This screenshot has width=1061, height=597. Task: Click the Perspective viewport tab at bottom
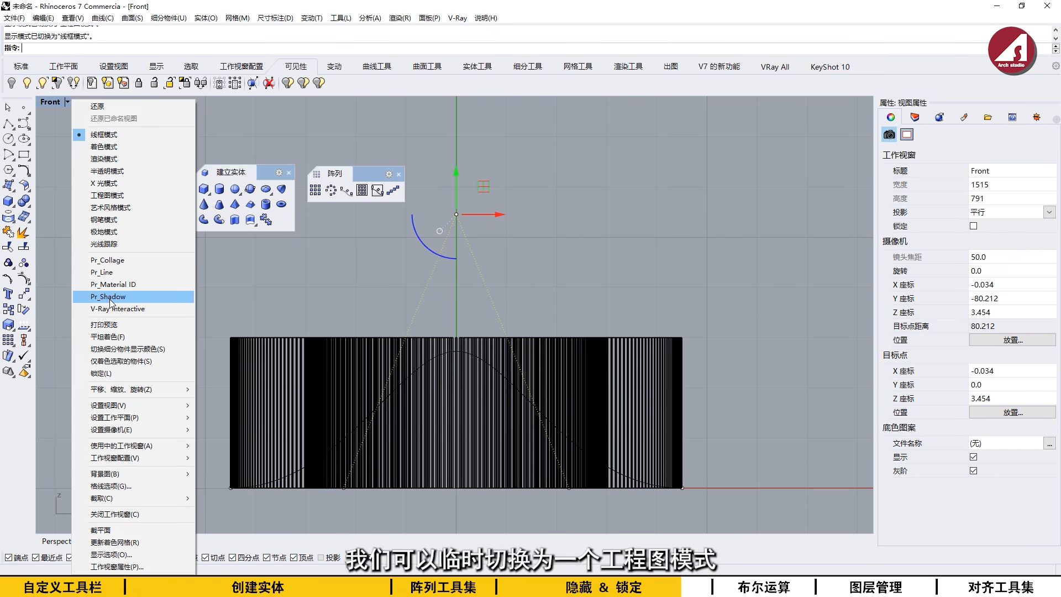pyautogui.click(x=56, y=541)
